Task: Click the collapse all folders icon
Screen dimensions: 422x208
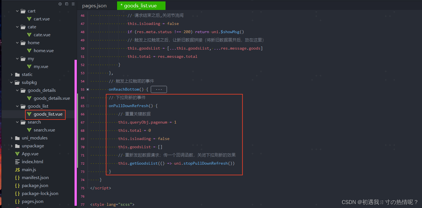Action: pos(67,4)
